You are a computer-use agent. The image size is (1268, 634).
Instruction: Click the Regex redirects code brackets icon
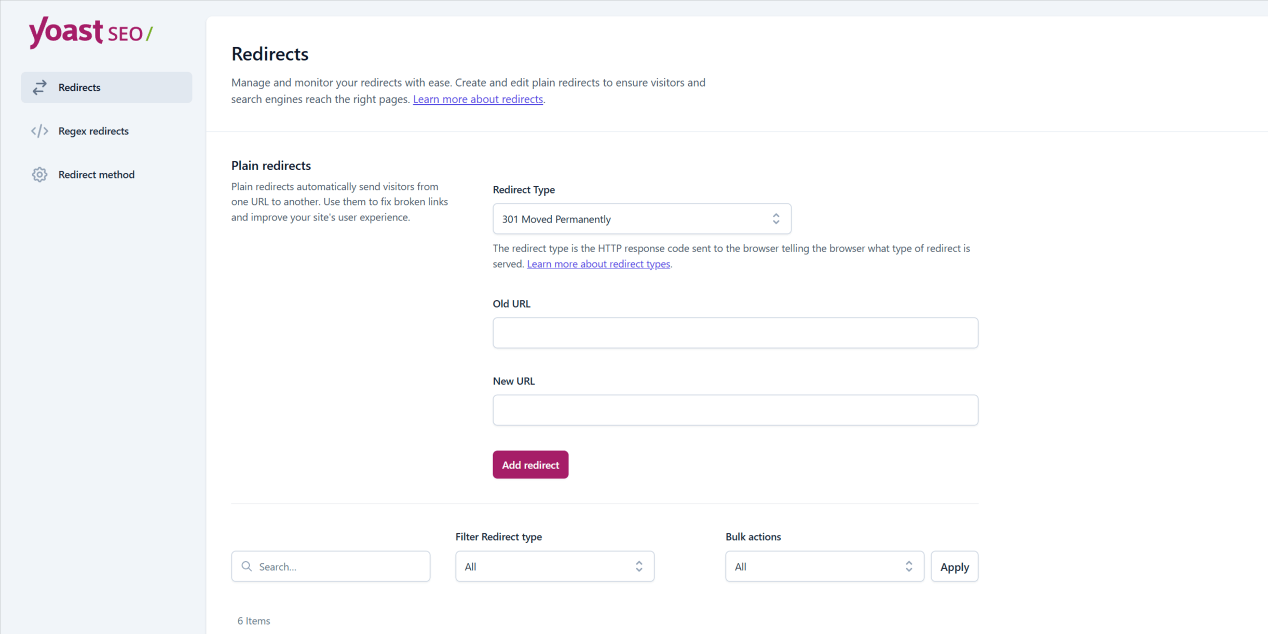(39, 131)
